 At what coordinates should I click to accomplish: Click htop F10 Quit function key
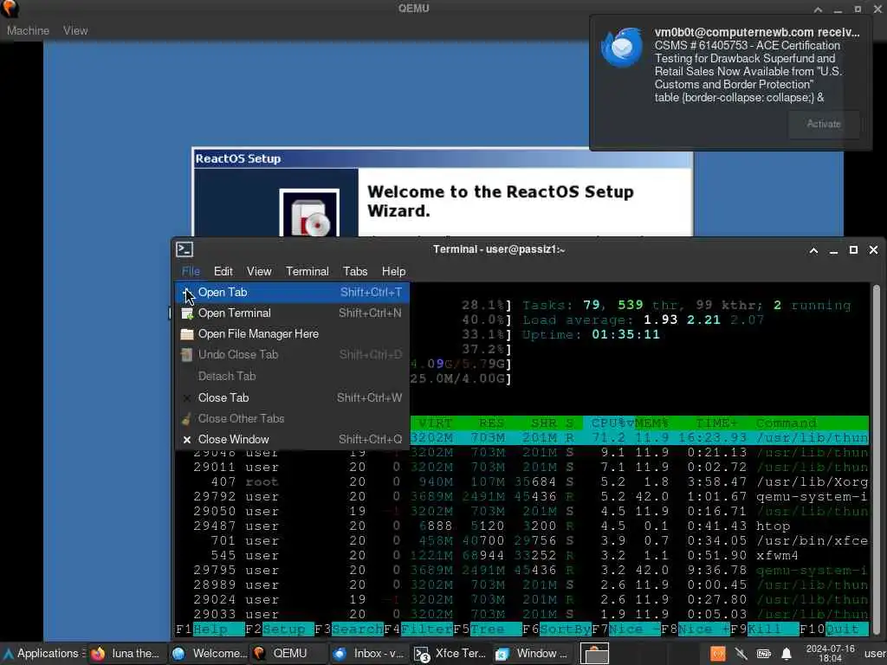pos(834,629)
